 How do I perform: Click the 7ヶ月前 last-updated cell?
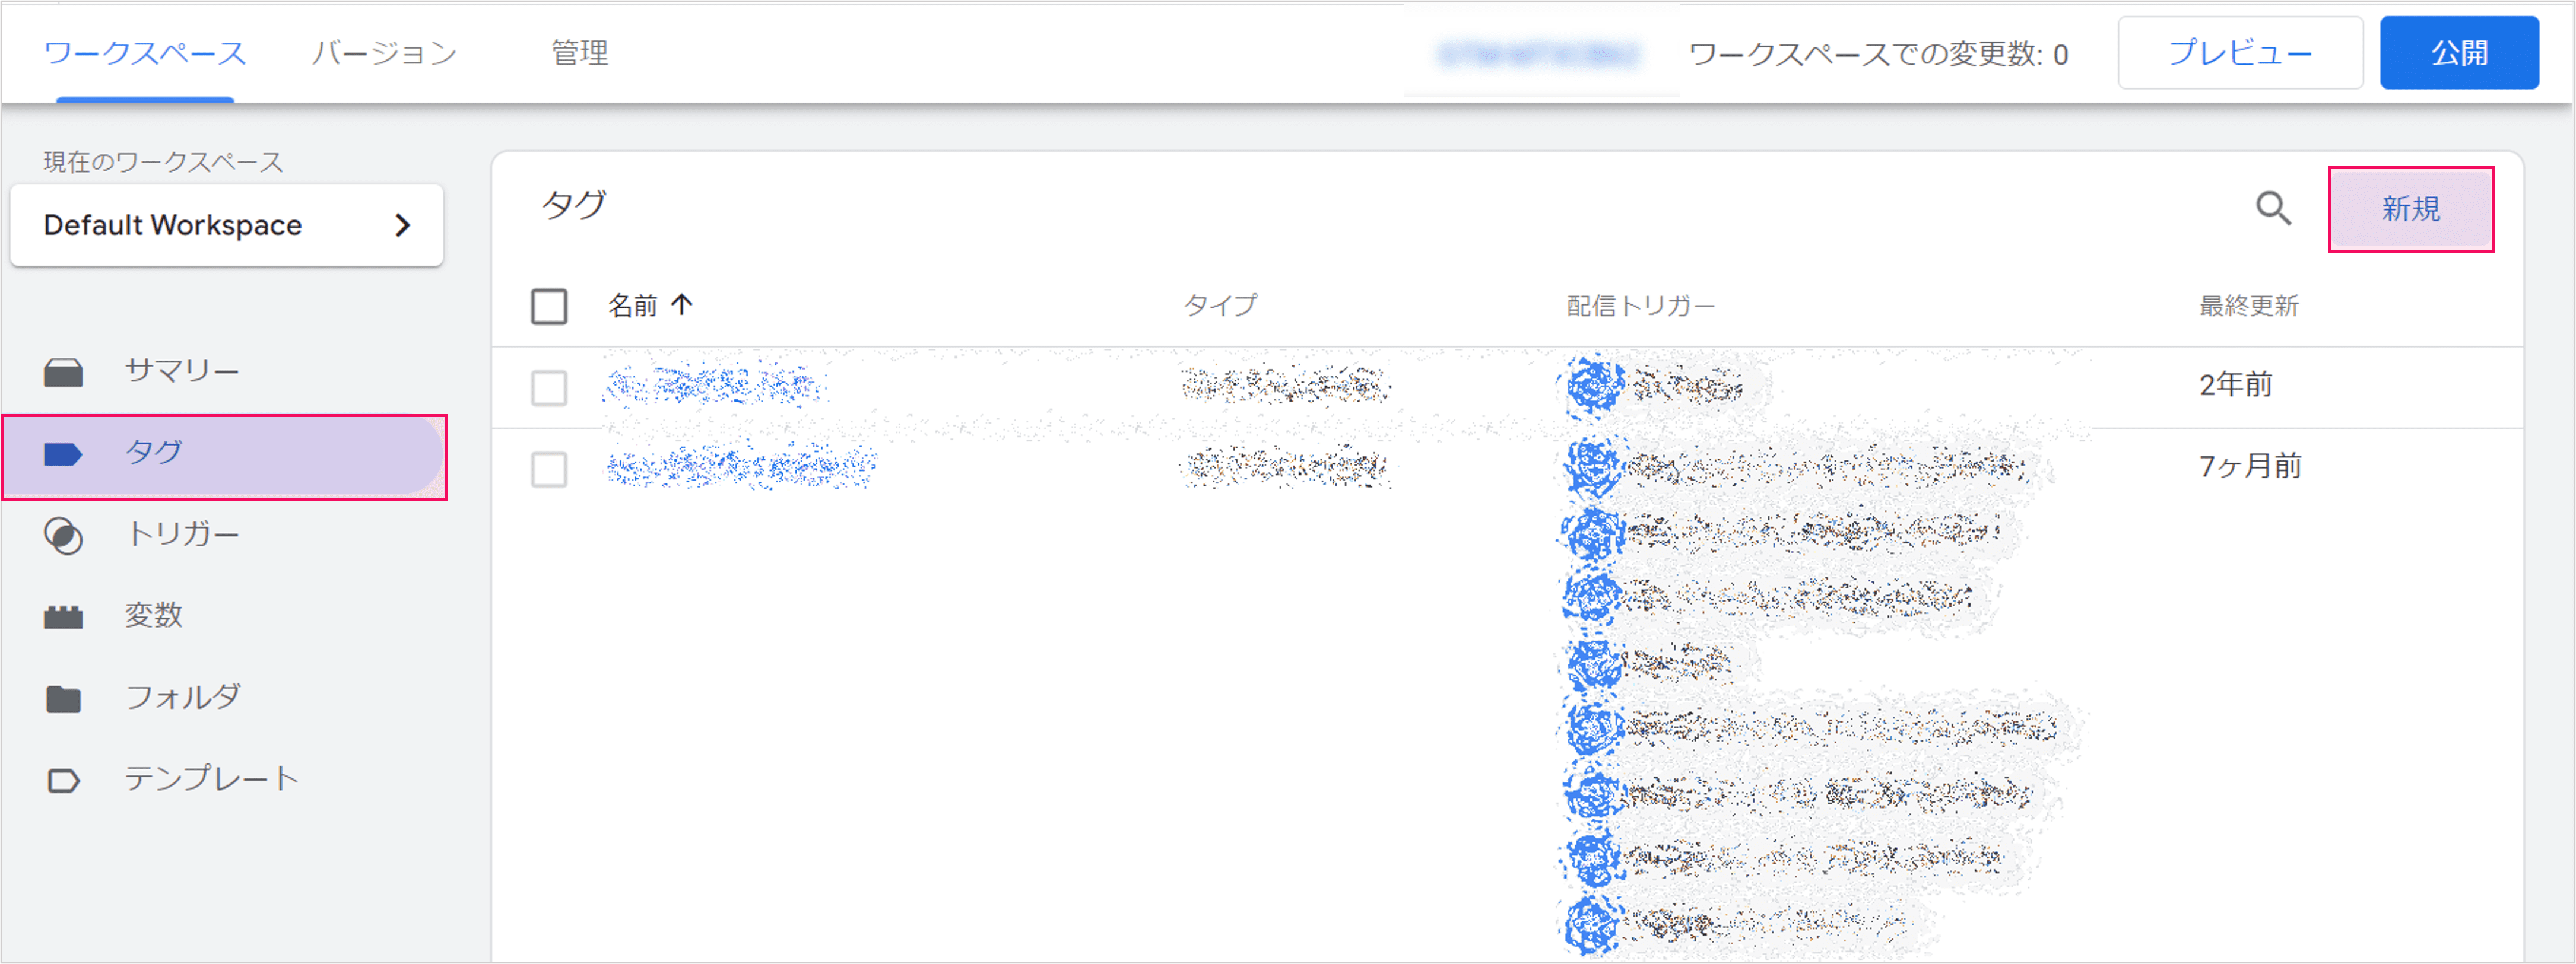(2250, 466)
